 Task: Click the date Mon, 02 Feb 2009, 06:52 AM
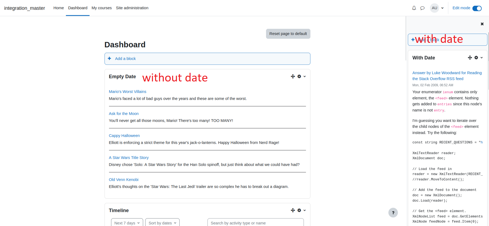(x=433, y=85)
